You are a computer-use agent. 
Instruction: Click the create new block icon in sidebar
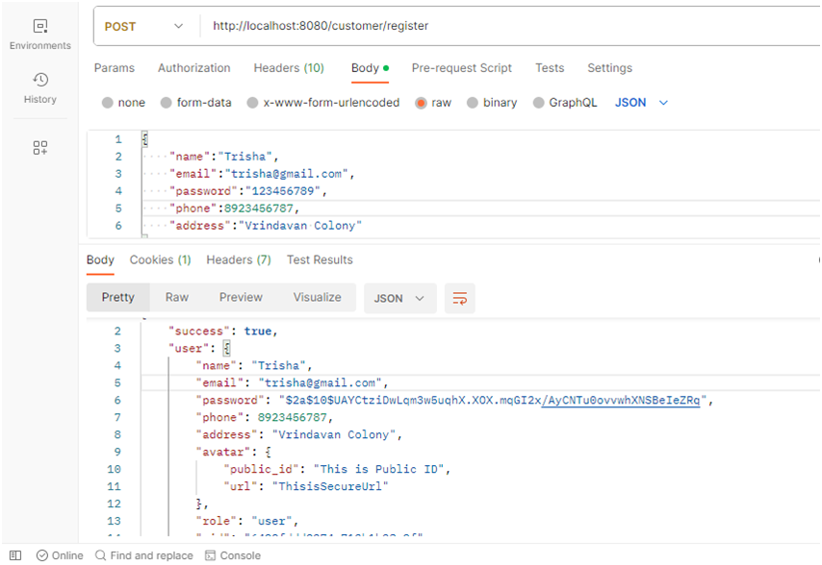[39, 147]
